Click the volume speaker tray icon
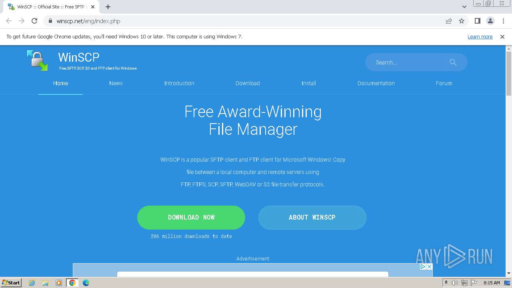This screenshot has height=288, width=512. click(x=455, y=283)
